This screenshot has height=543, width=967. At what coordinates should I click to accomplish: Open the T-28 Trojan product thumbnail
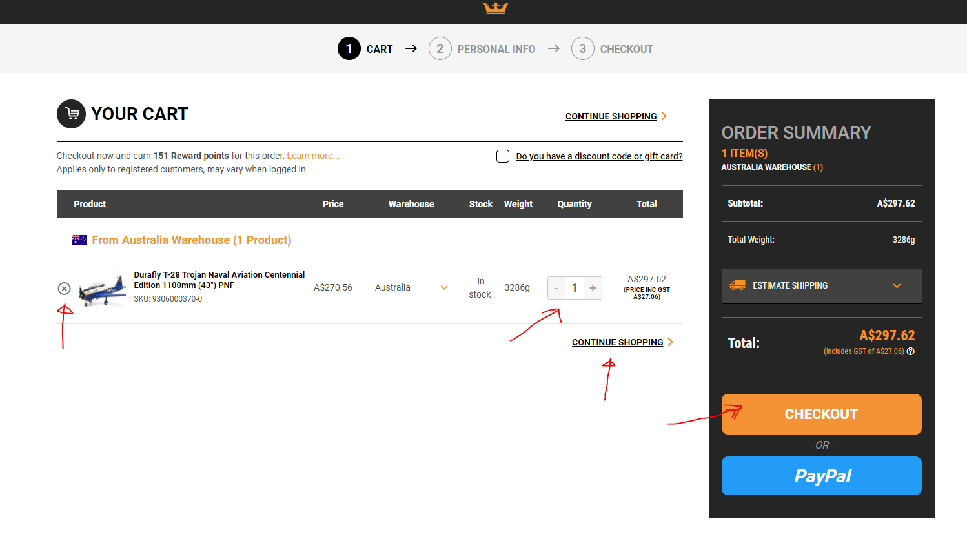[103, 290]
